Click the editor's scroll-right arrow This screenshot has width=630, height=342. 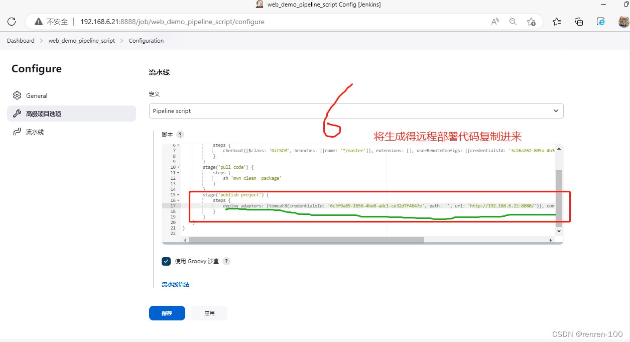pyautogui.click(x=551, y=241)
